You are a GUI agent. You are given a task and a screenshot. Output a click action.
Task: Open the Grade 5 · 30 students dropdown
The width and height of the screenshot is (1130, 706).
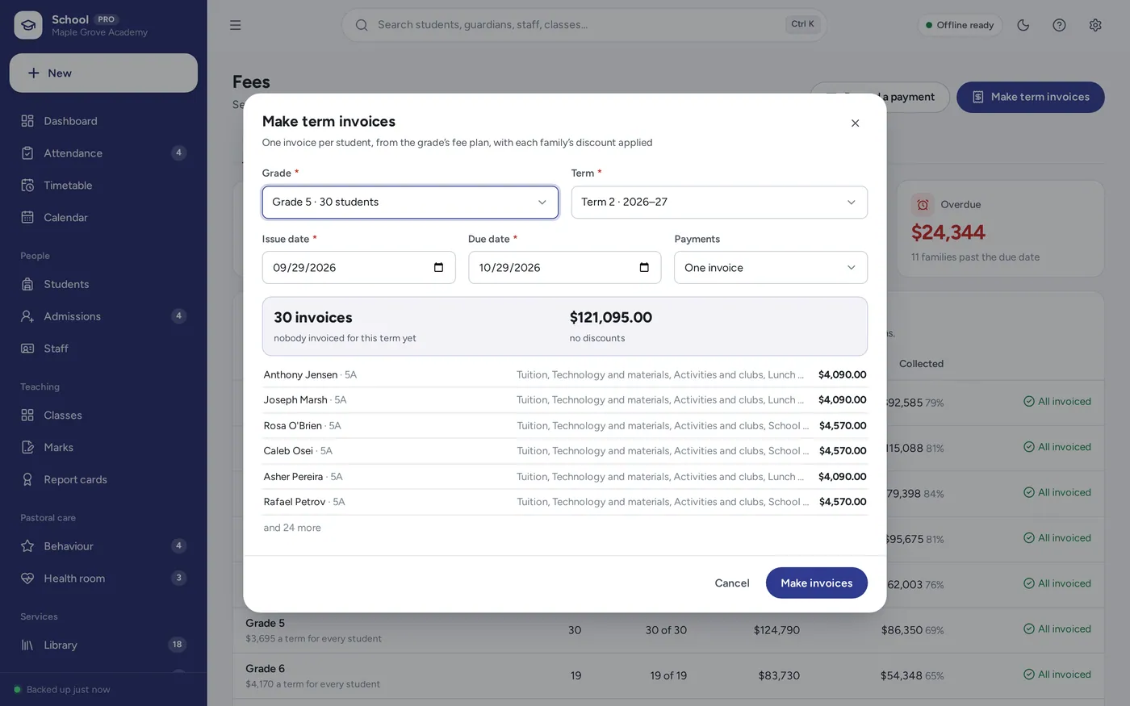[x=410, y=203]
